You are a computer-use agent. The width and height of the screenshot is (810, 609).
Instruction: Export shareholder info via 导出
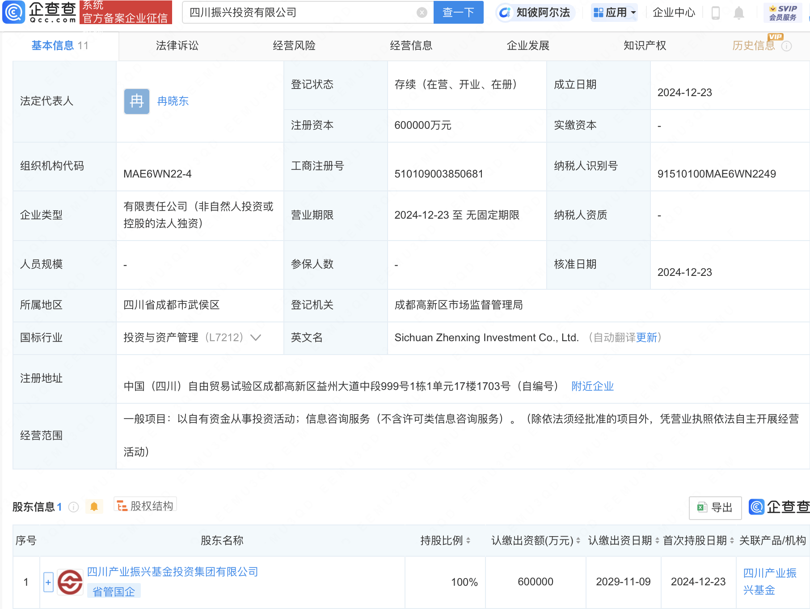point(715,508)
